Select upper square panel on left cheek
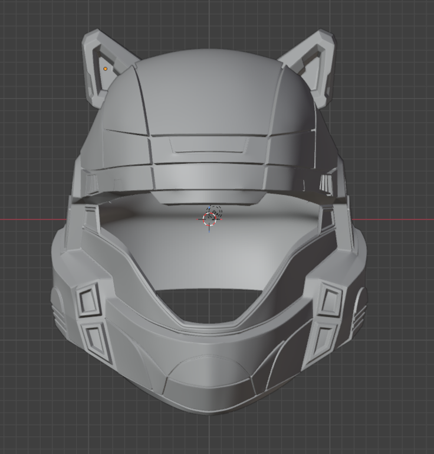 [x=88, y=300]
